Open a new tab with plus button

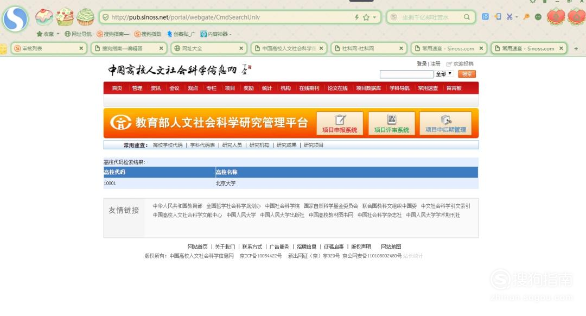pos(576,48)
